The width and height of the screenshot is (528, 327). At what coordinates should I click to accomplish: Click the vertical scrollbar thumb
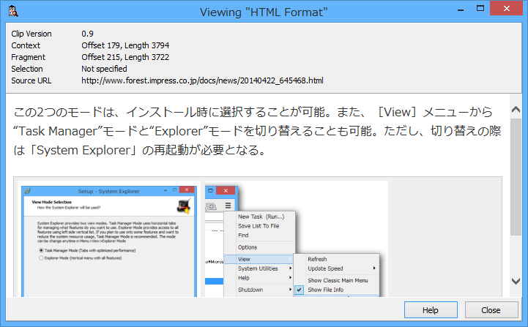(x=516, y=176)
